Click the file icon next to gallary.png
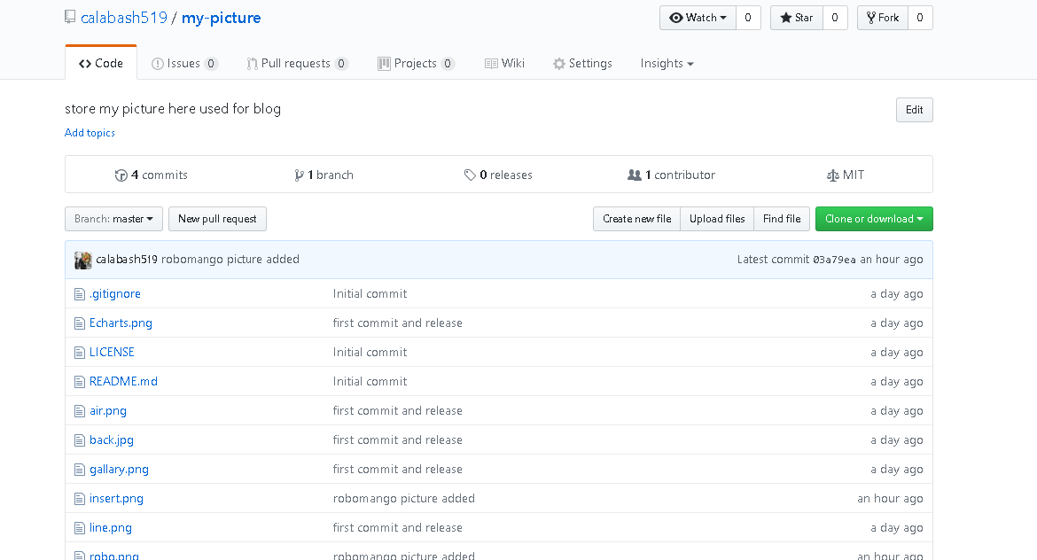Image resolution: width=1037 pixels, height=560 pixels. click(x=80, y=470)
